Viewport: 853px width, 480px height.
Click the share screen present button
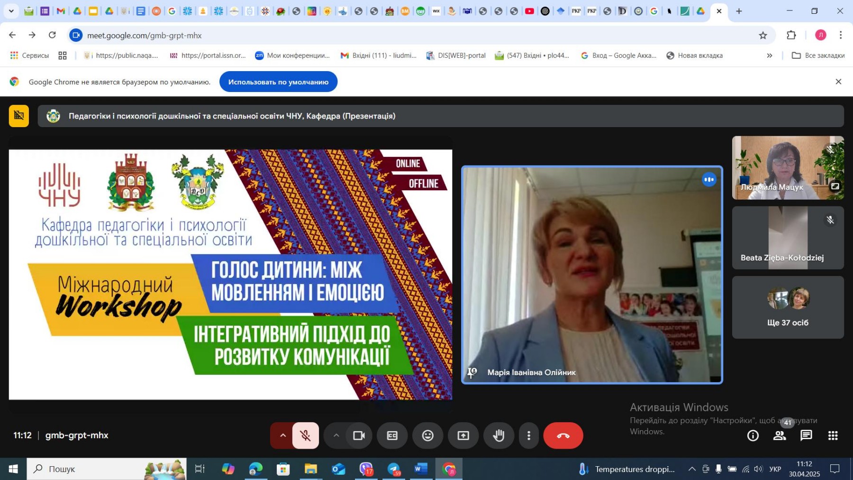click(x=463, y=435)
